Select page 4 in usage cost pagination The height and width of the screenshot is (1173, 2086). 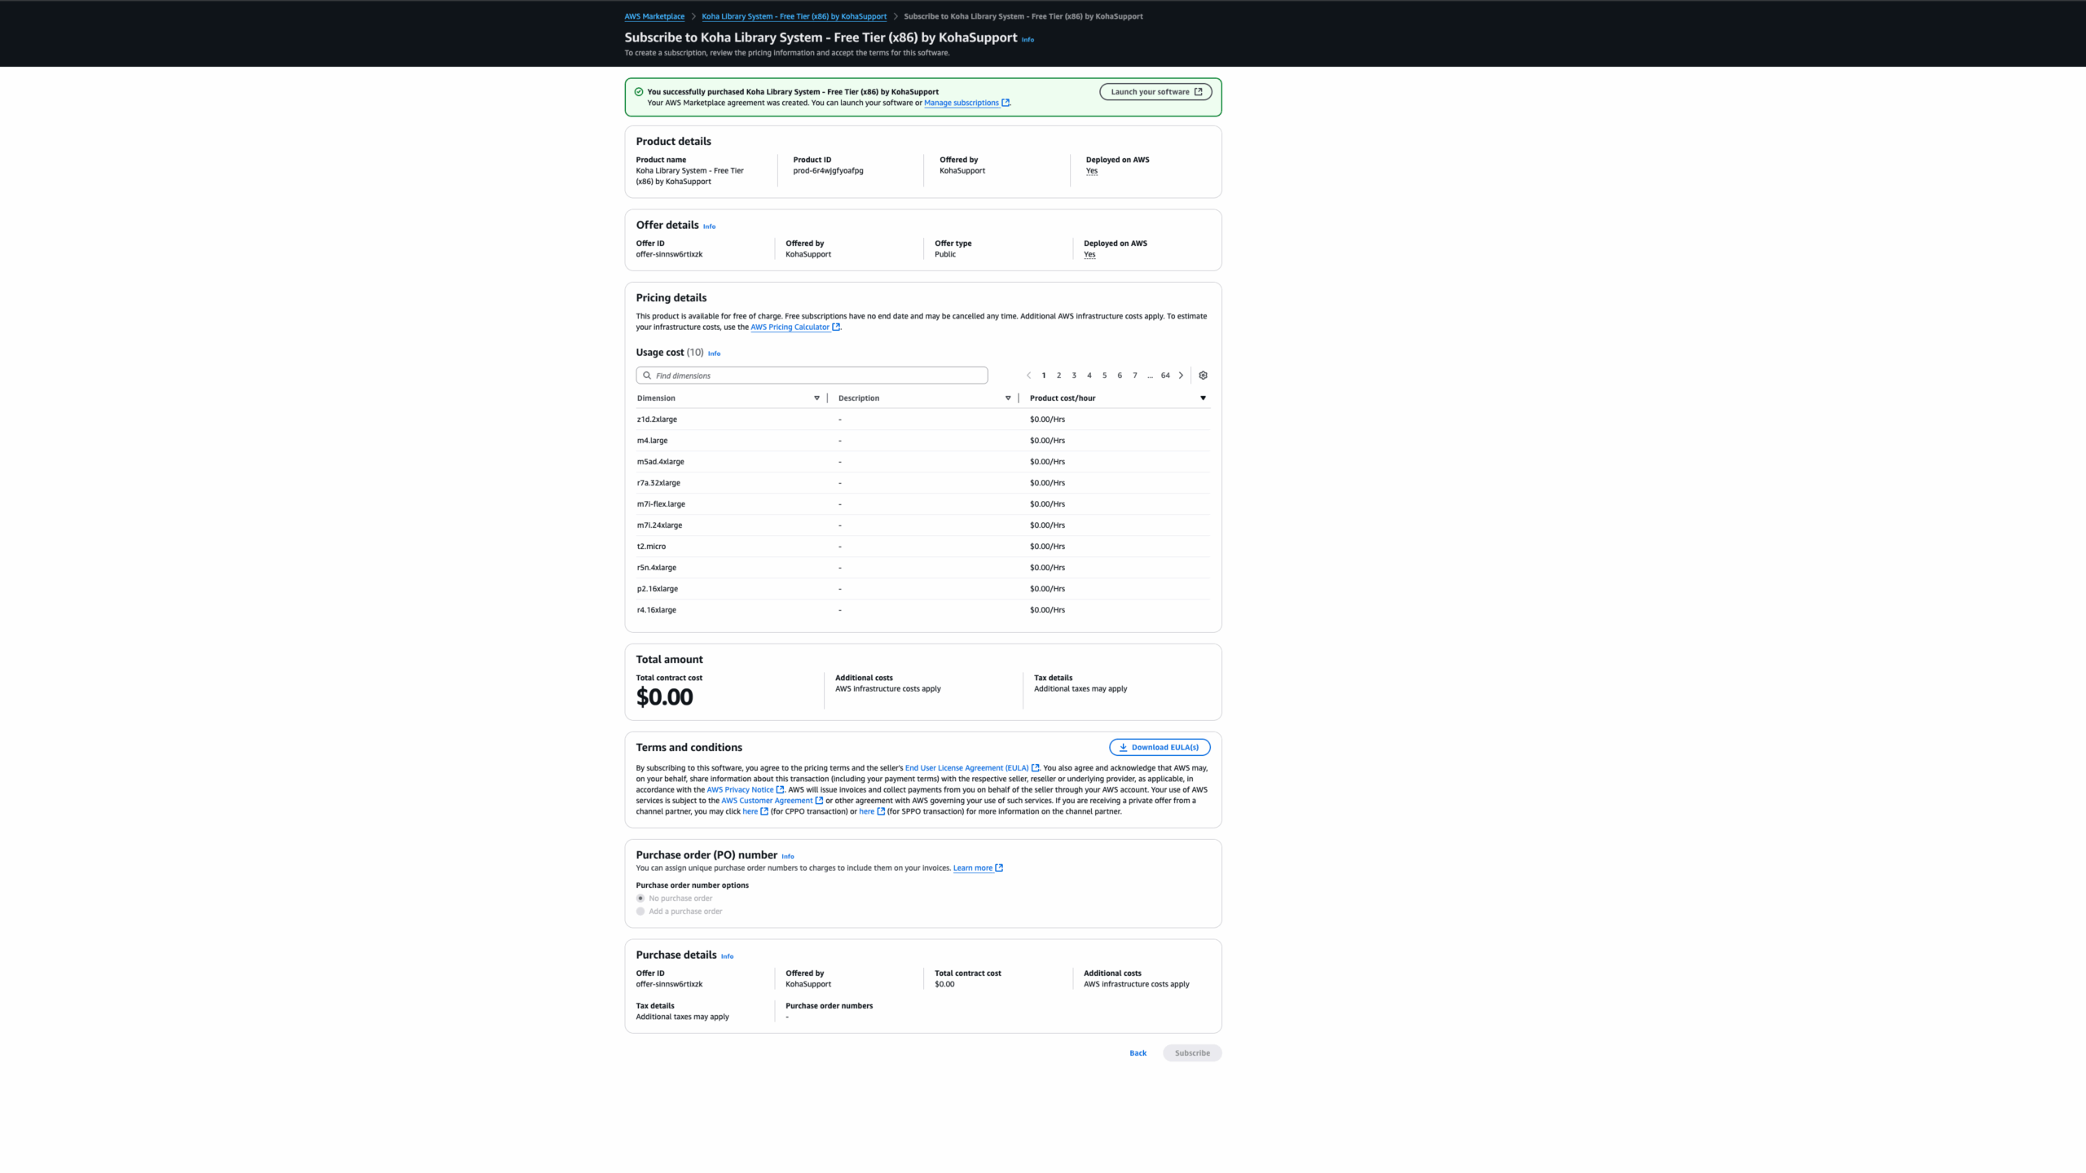(1089, 376)
